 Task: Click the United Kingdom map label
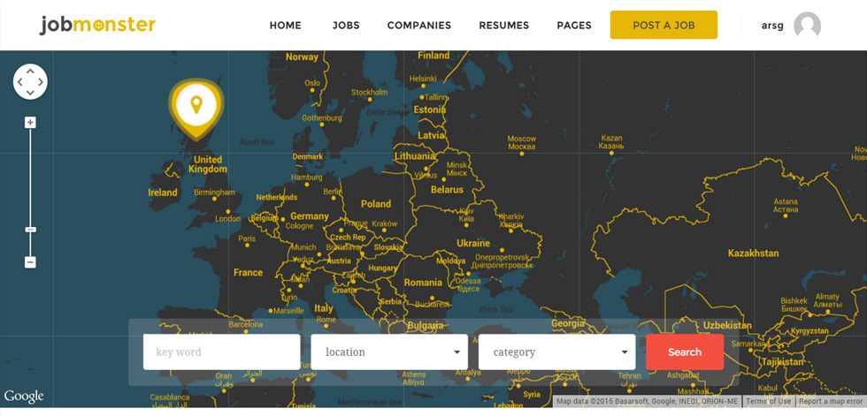tap(208, 164)
